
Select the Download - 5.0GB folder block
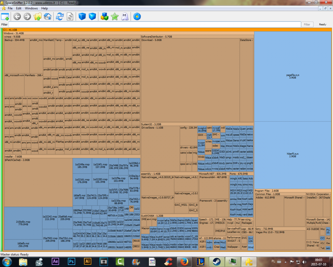click(x=190, y=80)
